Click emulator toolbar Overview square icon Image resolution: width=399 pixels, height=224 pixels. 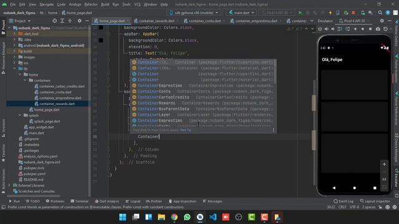[x=370, y=29]
